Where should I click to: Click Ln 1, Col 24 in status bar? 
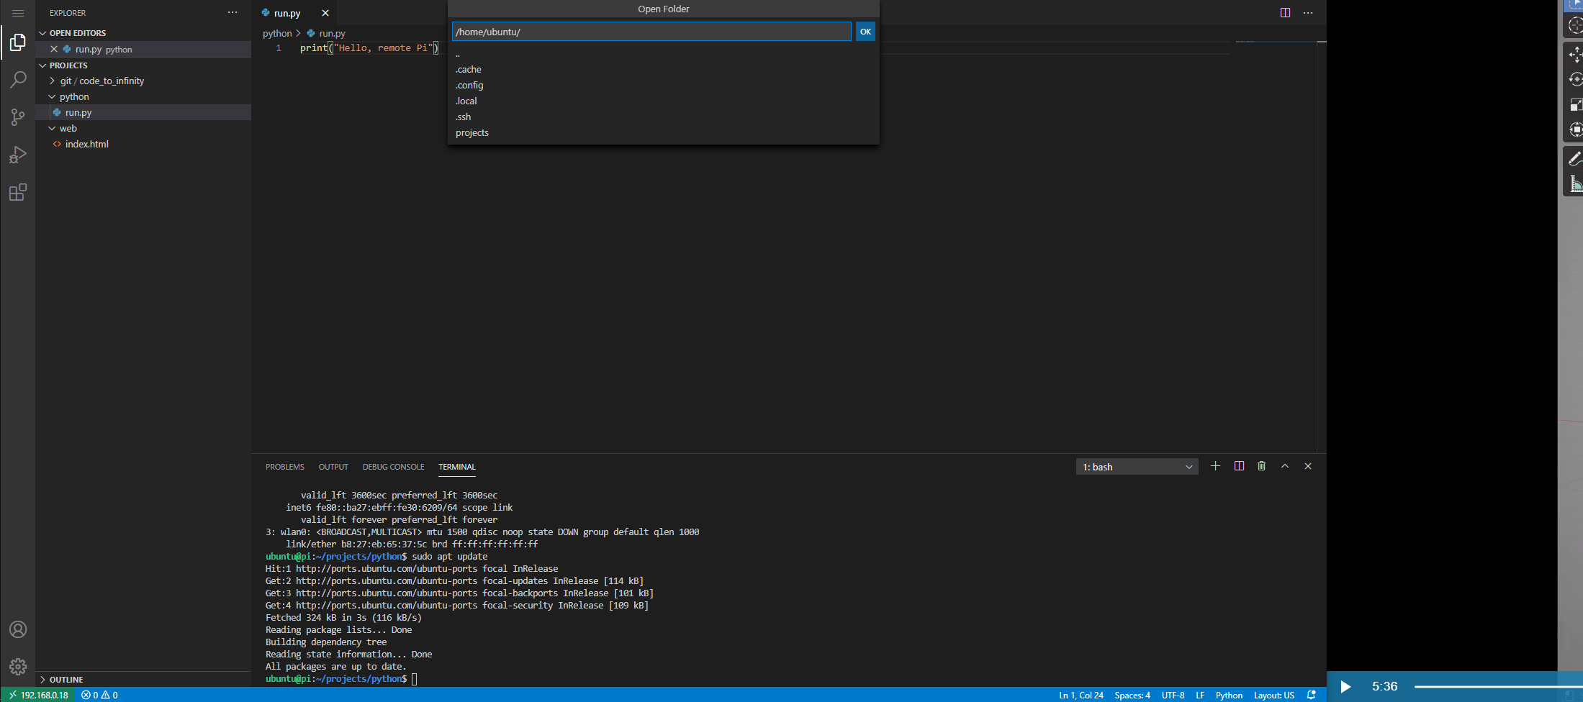[1081, 695]
